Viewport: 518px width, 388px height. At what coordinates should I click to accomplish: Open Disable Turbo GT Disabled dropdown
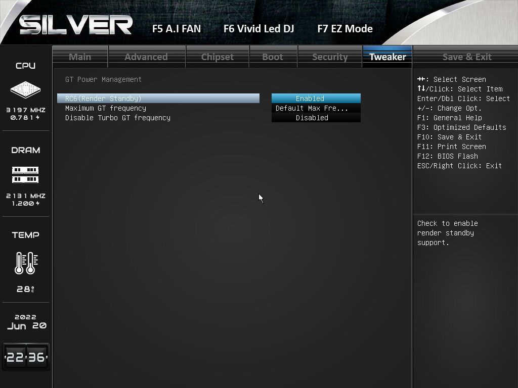click(316, 117)
